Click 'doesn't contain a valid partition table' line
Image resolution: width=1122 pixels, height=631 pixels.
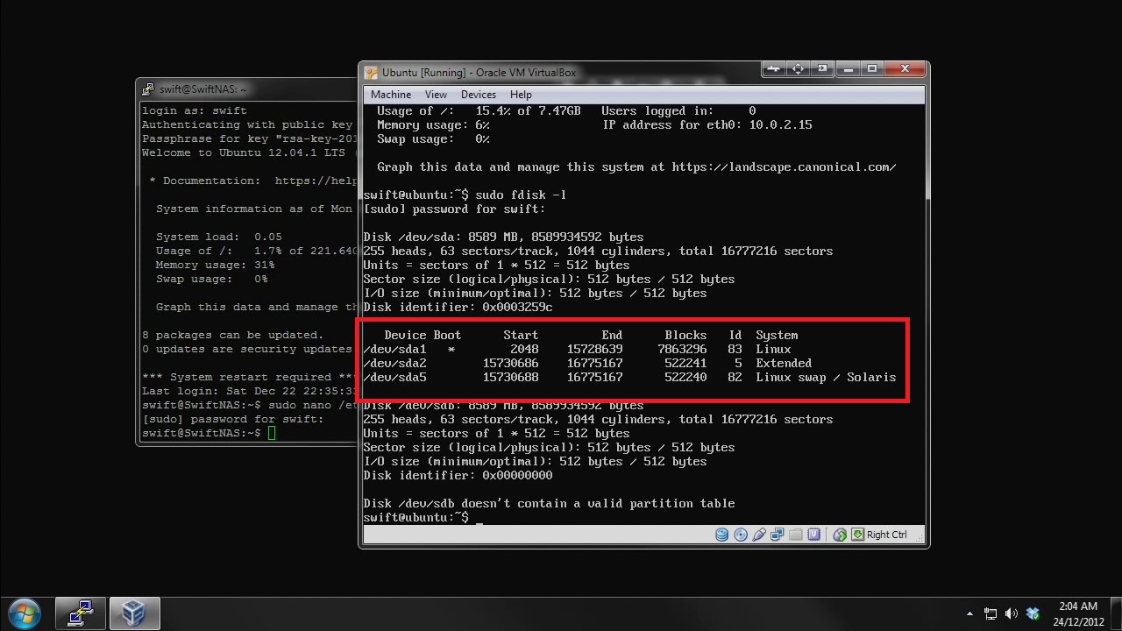549,503
